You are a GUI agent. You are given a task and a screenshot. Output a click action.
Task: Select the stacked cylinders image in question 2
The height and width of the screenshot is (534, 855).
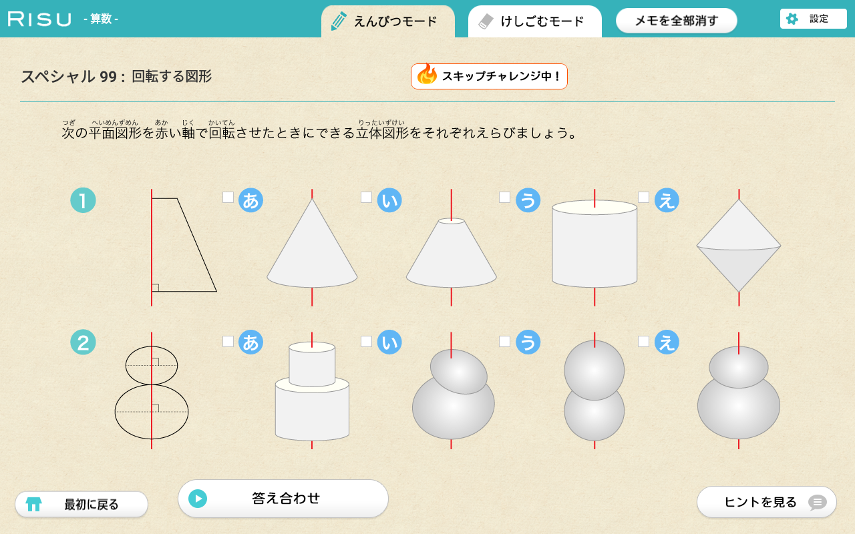312,390
